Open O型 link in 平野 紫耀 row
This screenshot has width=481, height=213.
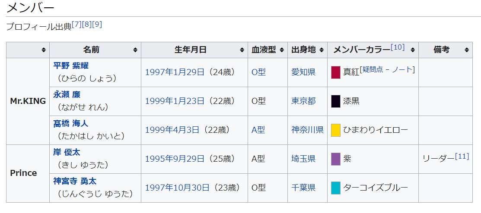(x=258, y=72)
